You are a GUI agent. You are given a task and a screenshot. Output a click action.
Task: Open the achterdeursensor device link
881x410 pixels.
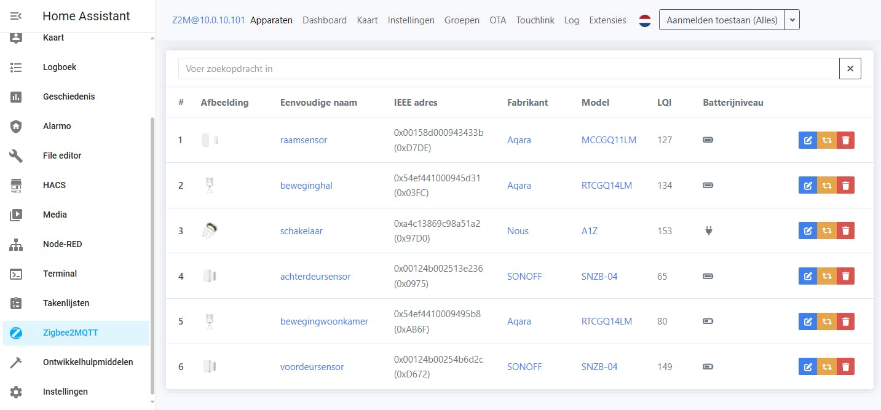(315, 277)
